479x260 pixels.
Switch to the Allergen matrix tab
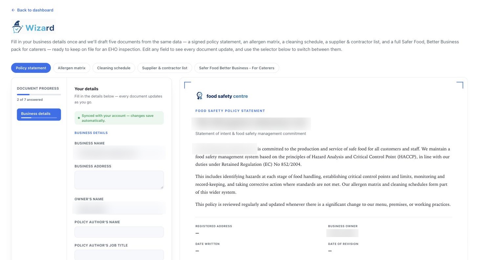(72, 68)
